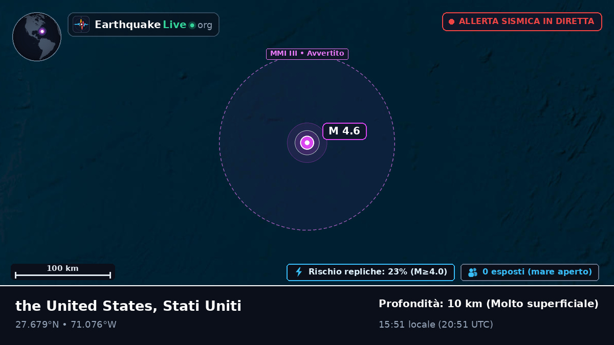
Task: Click the 100 km scale bar
Action: 63,272
